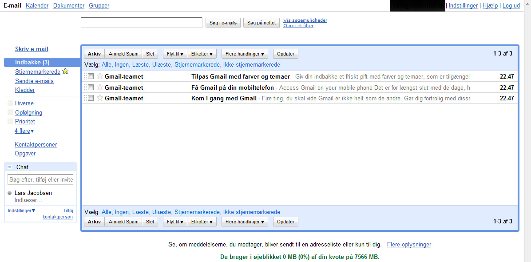Open the top 'Etiketter' dropdown

point(202,54)
